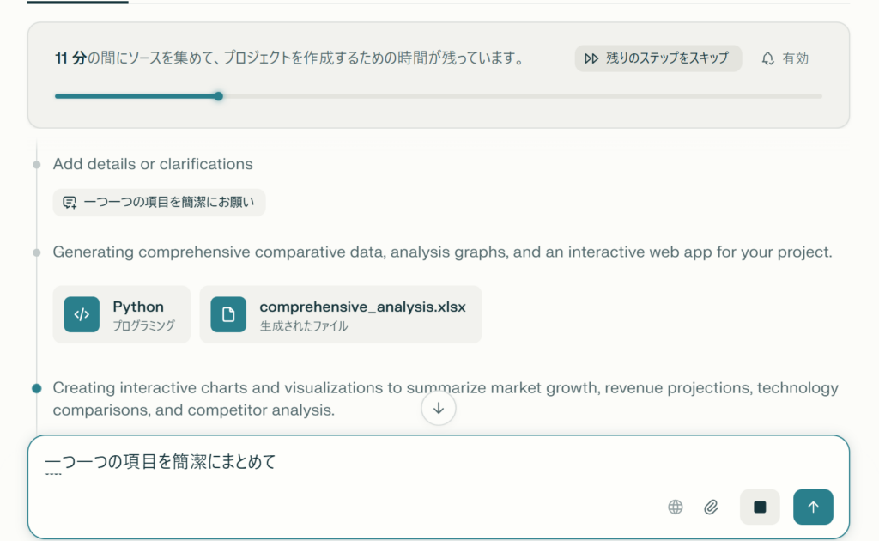Click the file icon beside comprehensive_analysis.xlsx

coord(228,314)
